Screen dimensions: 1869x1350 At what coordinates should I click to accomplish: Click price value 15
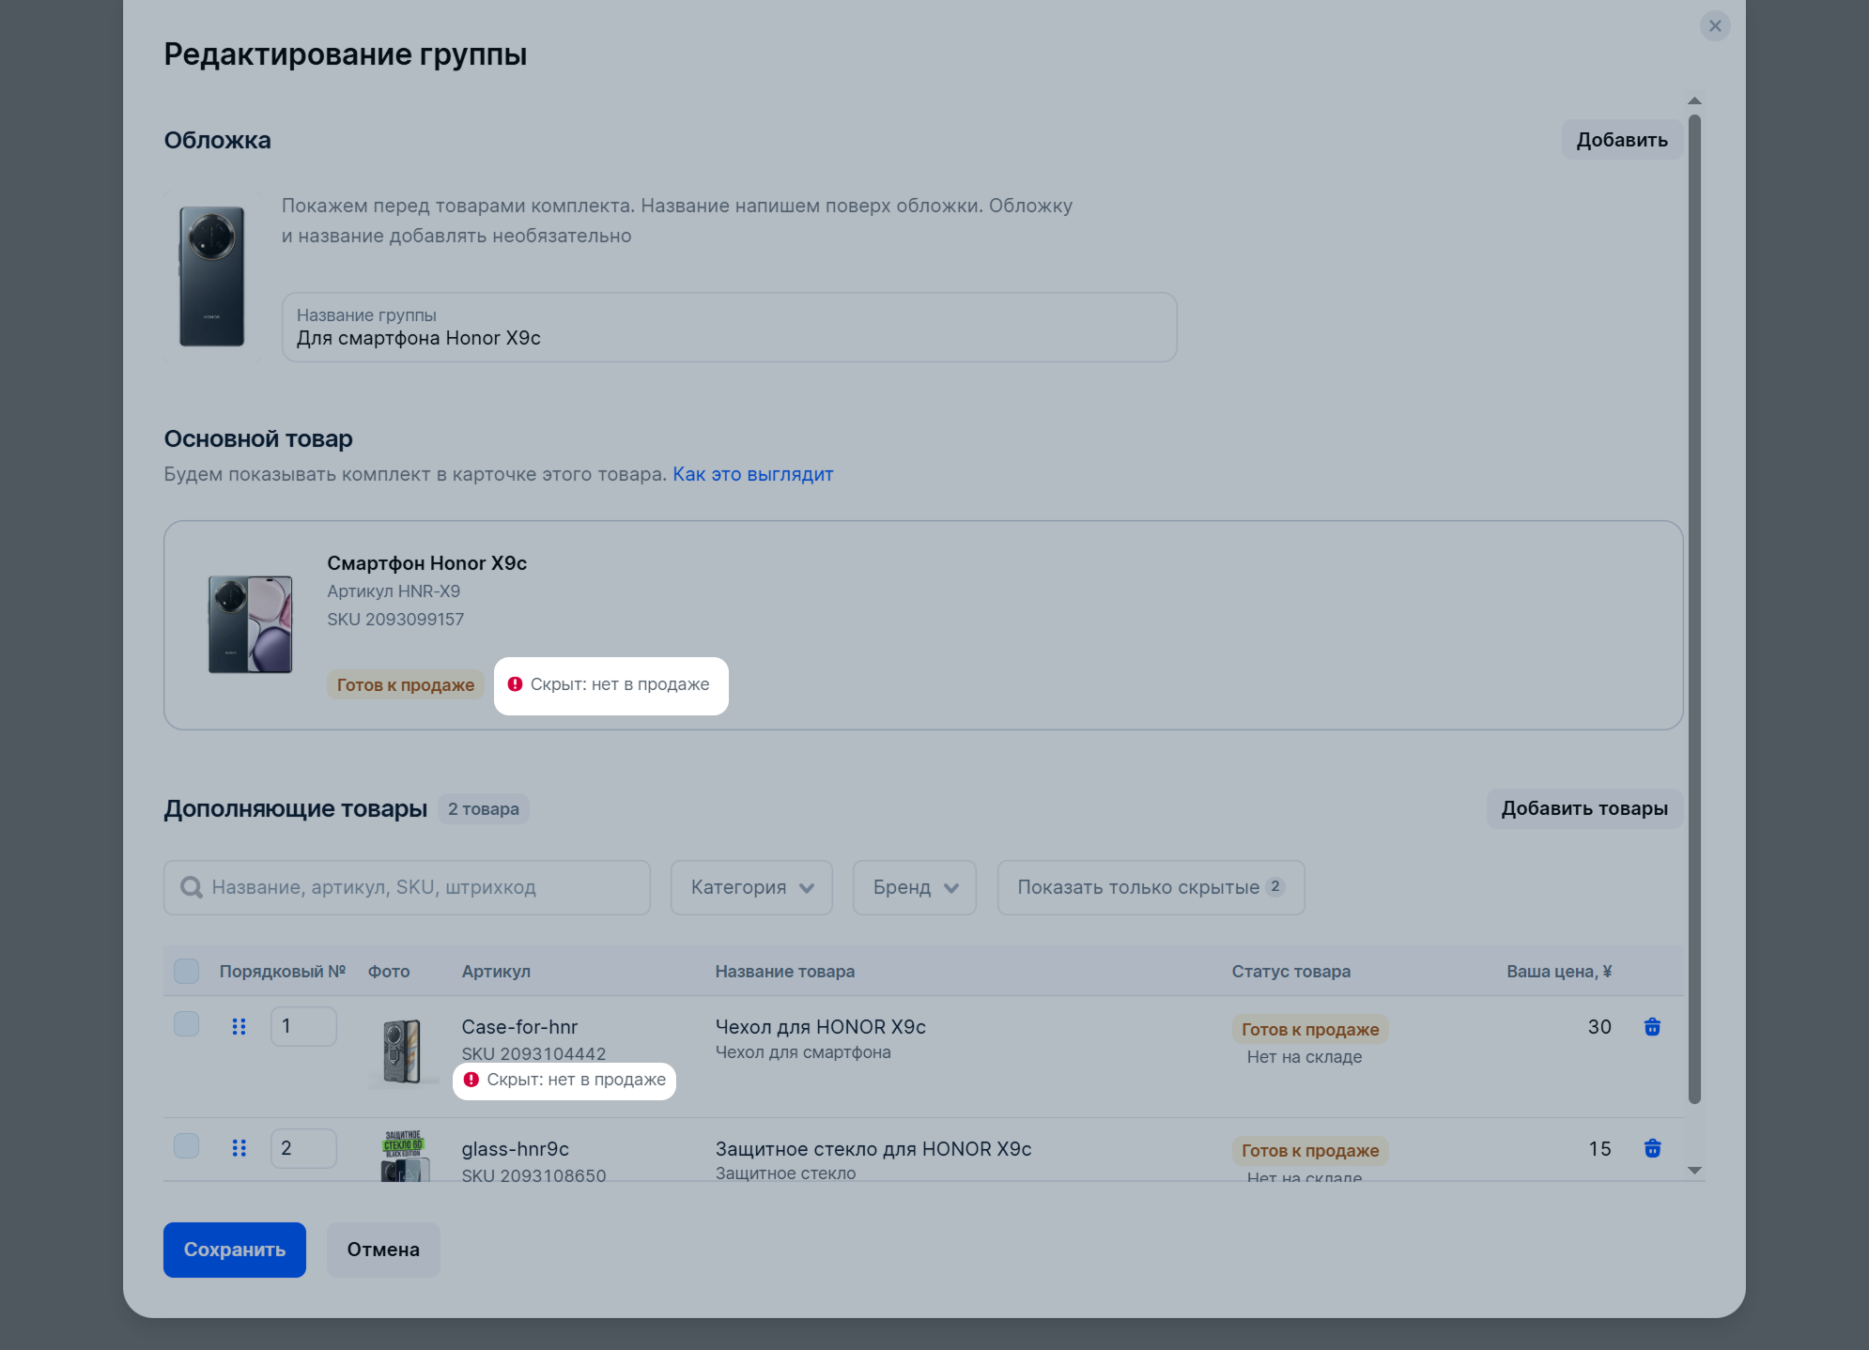pyautogui.click(x=1599, y=1149)
